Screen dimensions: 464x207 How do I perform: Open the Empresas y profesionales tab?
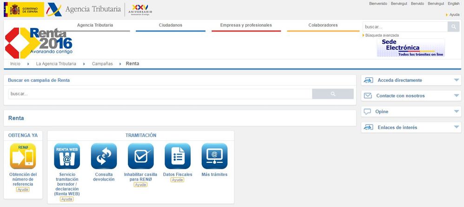246,25
